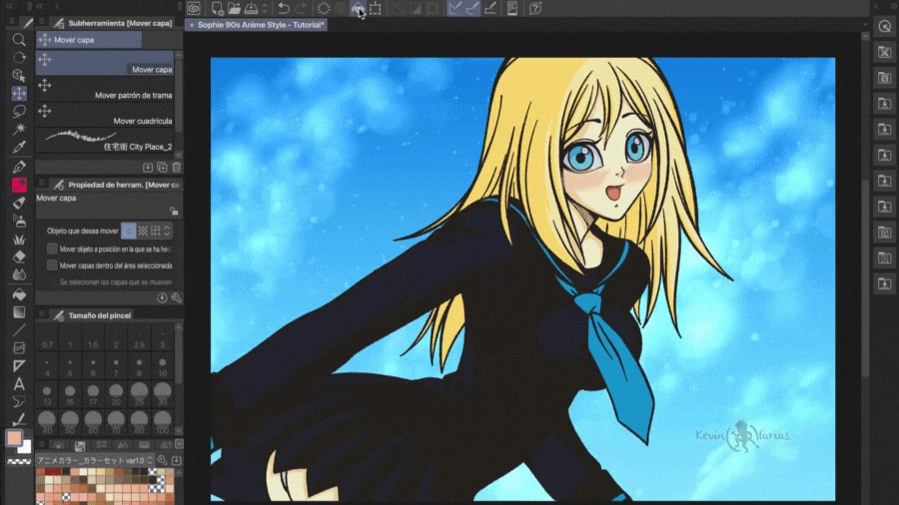Select the Ruler tool
The image size is (899, 505).
(x=19, y=365)
